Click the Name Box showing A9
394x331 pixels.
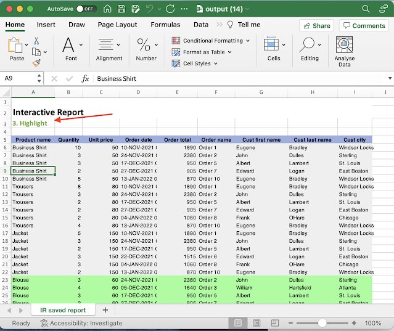point(18,78)
